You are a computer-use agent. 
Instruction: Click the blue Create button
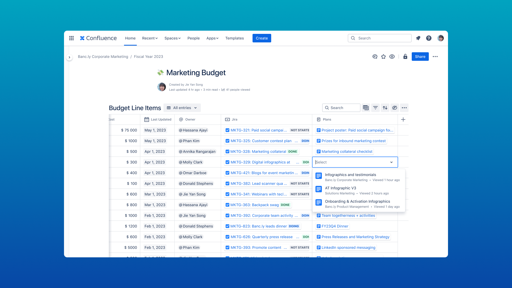[262, 38]
